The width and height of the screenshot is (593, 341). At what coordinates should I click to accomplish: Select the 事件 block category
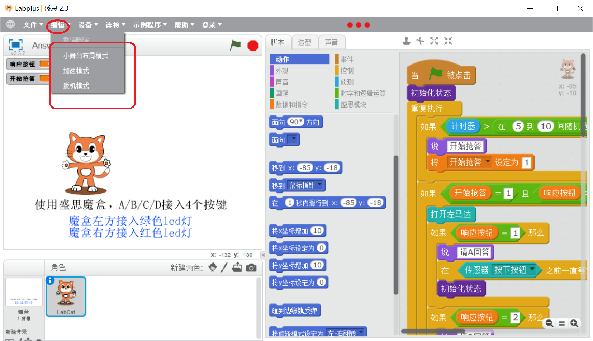pyautogui.click(x=346, y=59)
